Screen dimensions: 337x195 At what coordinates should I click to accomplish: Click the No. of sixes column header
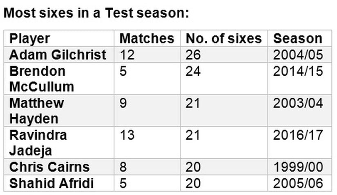pyautogui.click(x=224, y=38)
